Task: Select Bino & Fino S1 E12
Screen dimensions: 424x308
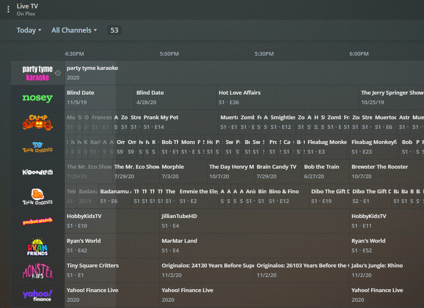Action: 288,196
